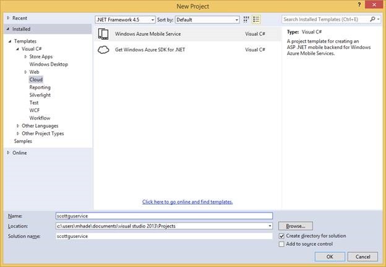Expand the Online section
The height and width of the screenshot is (267, 386).
(9, 152)
